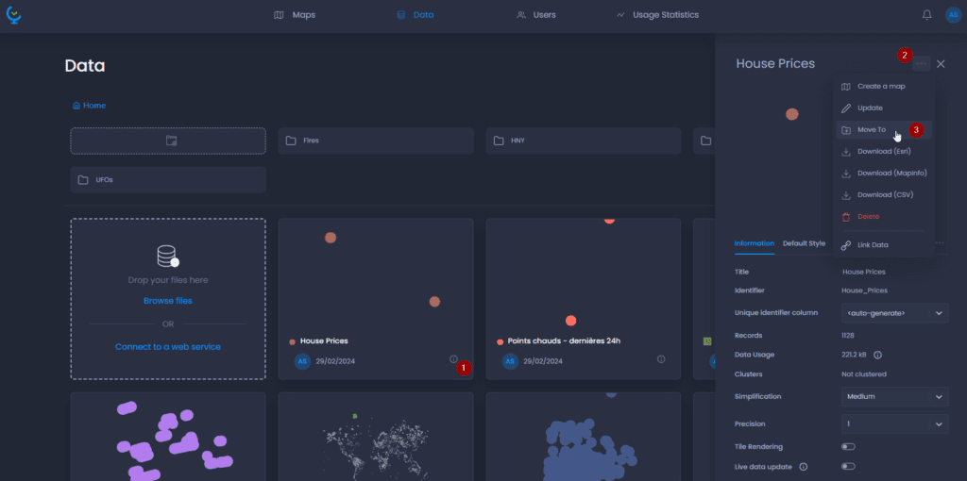This screenshot has width=967, height=481.
Task: Open the Points chauds dataset thumbnail
Action: click(x=584, y=274)
